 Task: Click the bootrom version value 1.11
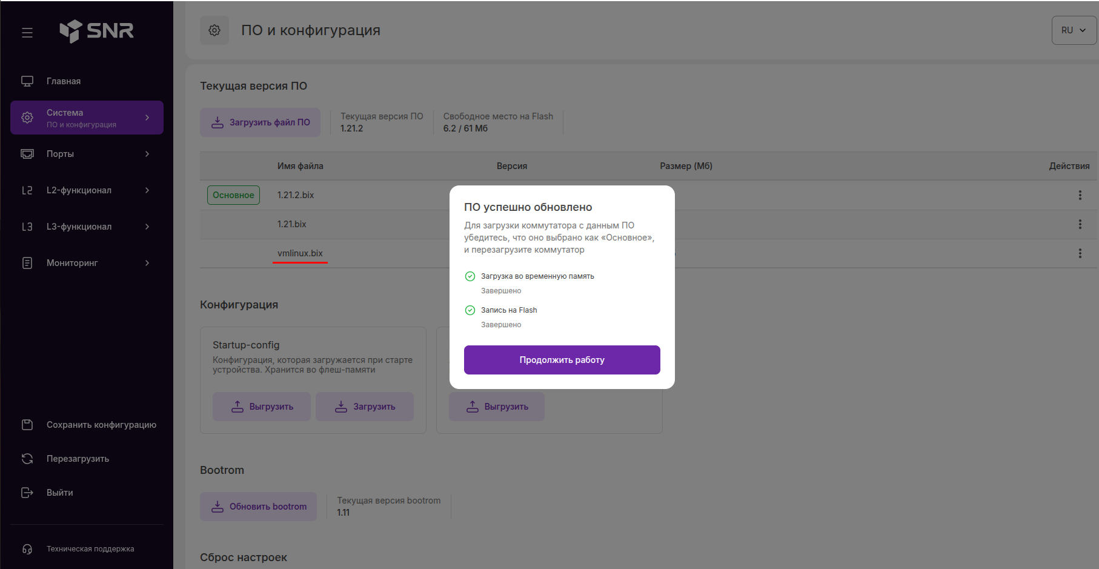point(344,513)
